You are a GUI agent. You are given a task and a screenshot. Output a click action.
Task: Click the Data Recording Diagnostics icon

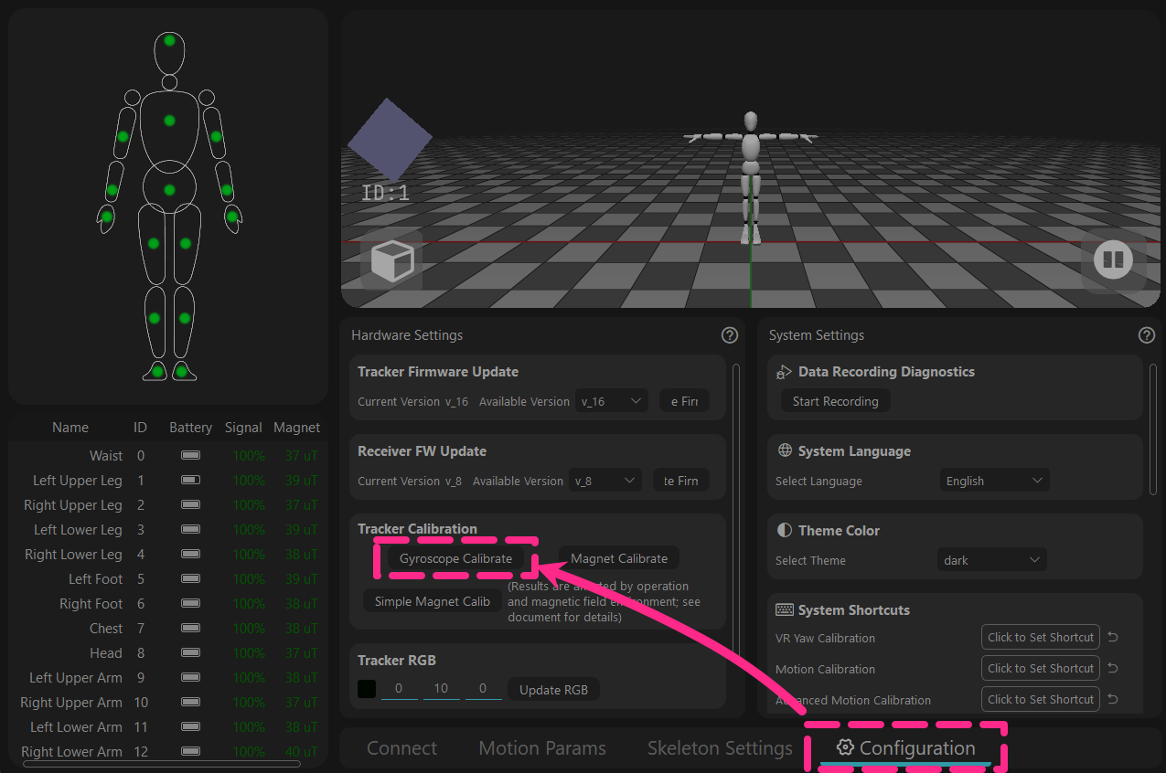point(785,372)
